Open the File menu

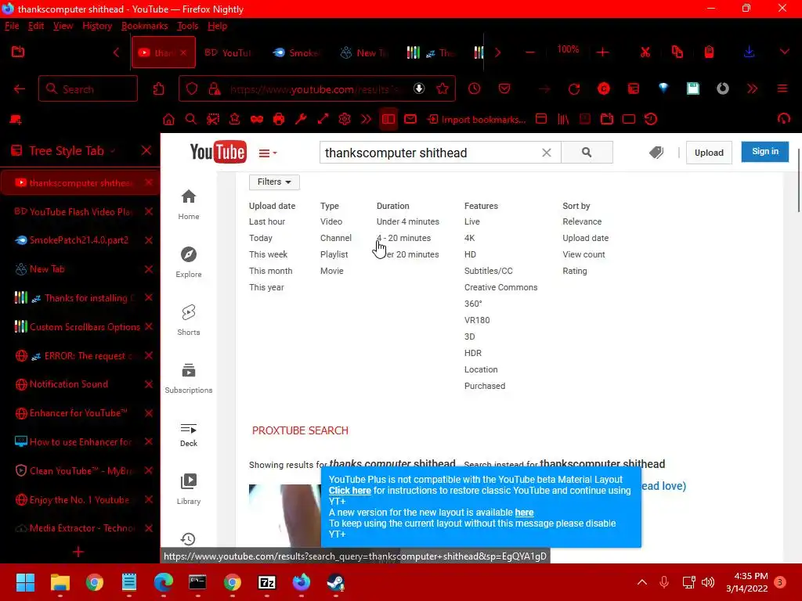(12, 26)
